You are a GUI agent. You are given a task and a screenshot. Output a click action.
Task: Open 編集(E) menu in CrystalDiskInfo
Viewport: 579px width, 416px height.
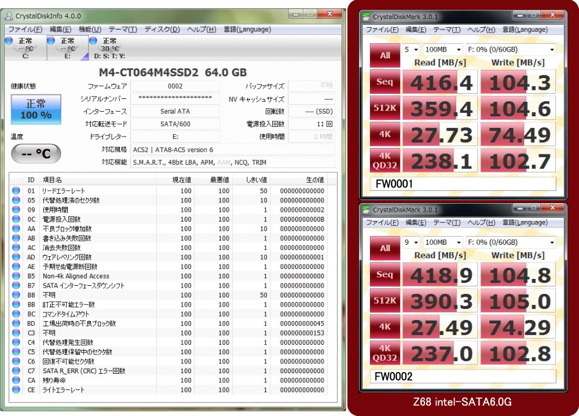pyautogui.click(x=61, y=30)
